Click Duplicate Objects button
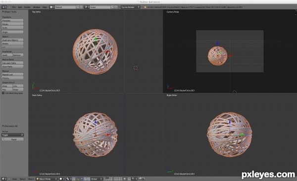The image size is (297, 181). [12, 40]
